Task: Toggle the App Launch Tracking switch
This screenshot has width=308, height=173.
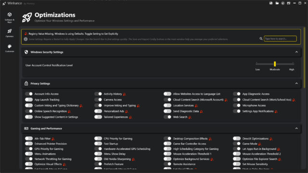Action: point(29,99)
